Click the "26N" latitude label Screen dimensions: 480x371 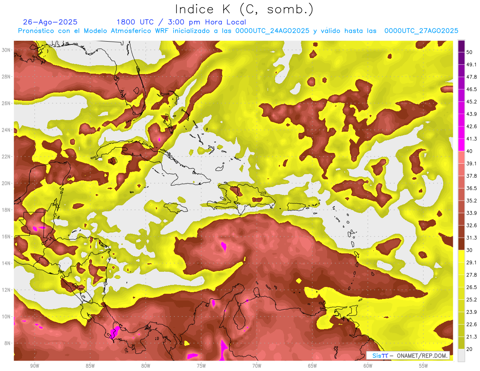click(x=6, y=103)
